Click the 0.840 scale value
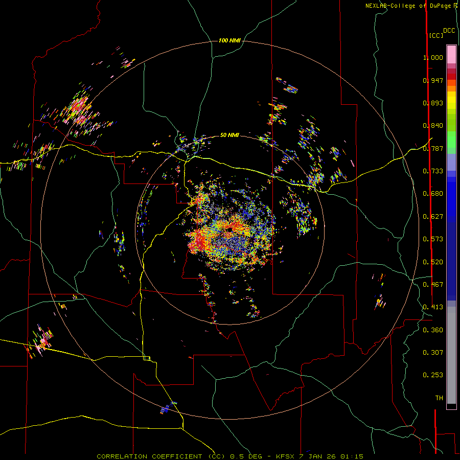 [433, 126]
